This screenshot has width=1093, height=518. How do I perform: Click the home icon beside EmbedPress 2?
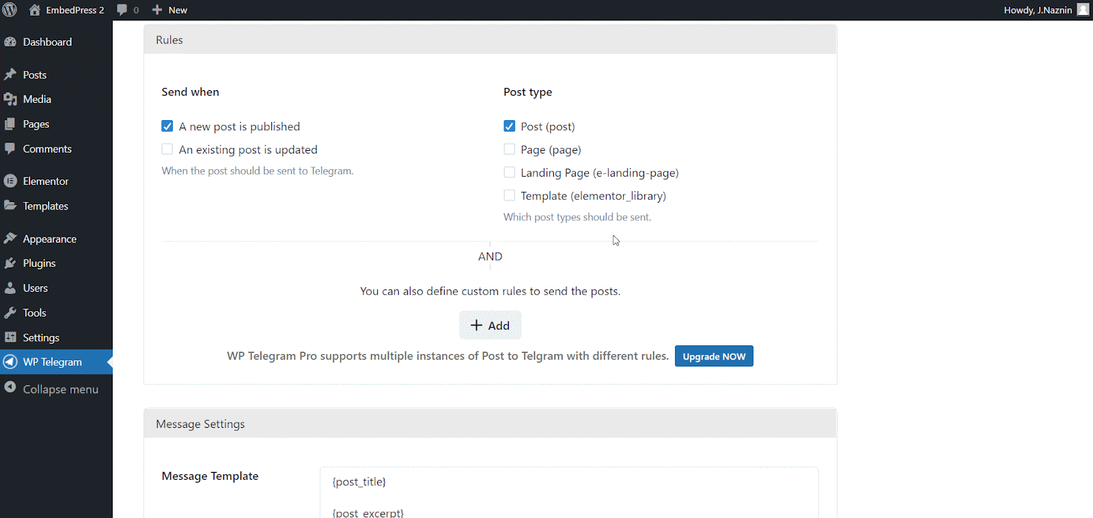click(35, 10)
